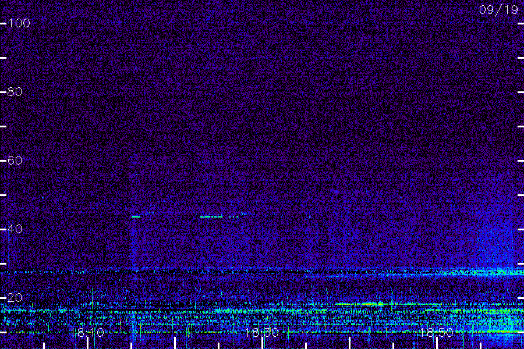Click the 09/19 date stamp
This screenshot has width=524, height=349.
(498, 10)
